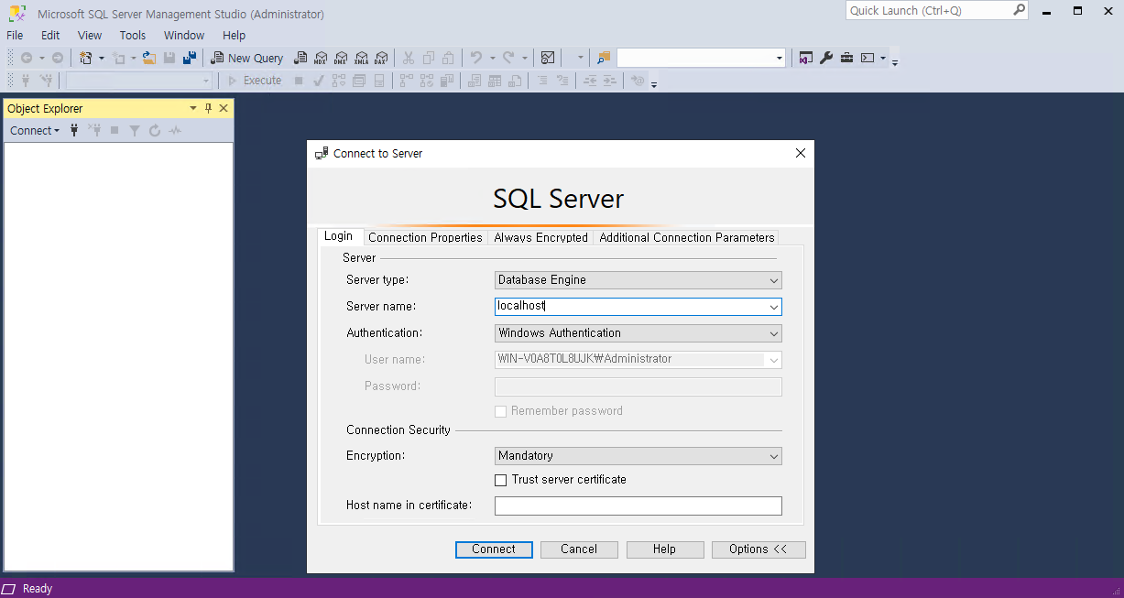This screenshot has width=1124, height=598.
Task: Open the Tools menu
Action: coord(133,35)
